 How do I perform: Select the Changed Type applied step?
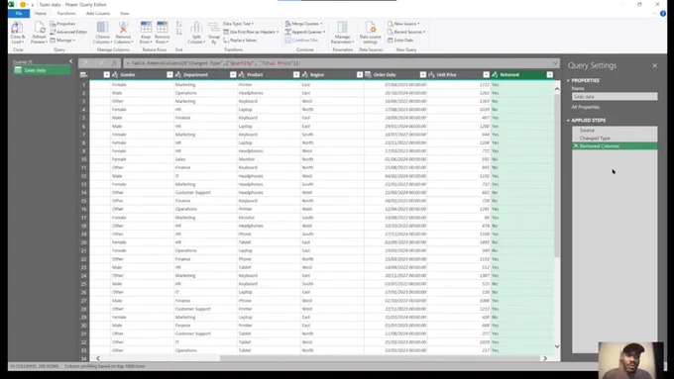pyautogui.click(x=615, y=139)
